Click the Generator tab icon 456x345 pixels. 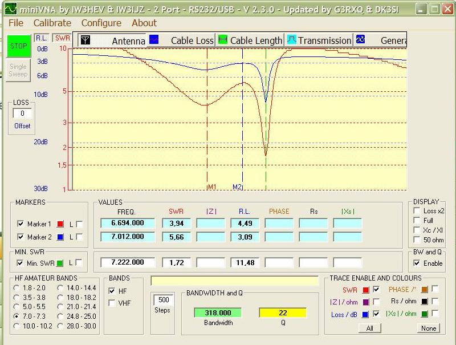(360, 40)
